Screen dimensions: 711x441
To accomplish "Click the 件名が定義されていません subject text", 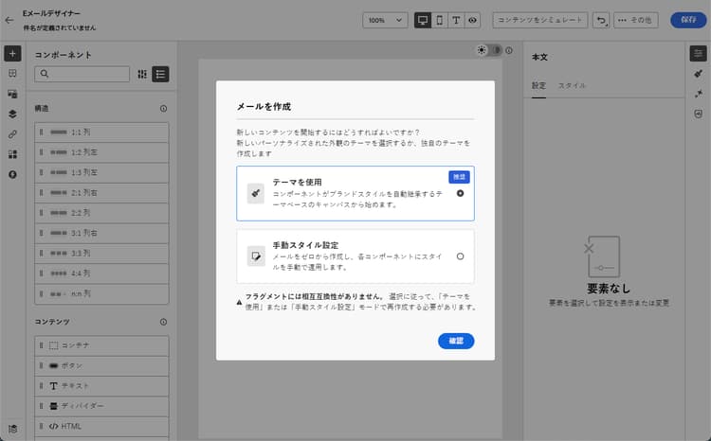I will click(60, 27).
